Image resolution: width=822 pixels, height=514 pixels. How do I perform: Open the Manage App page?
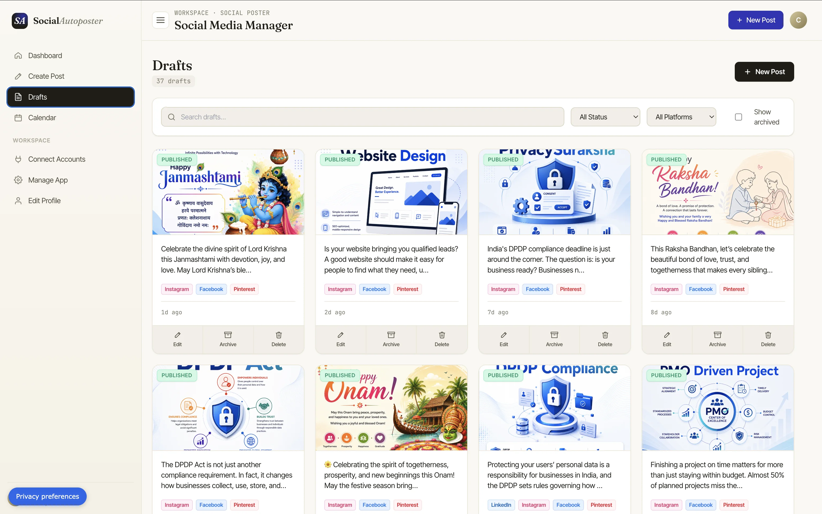point(71,180)
